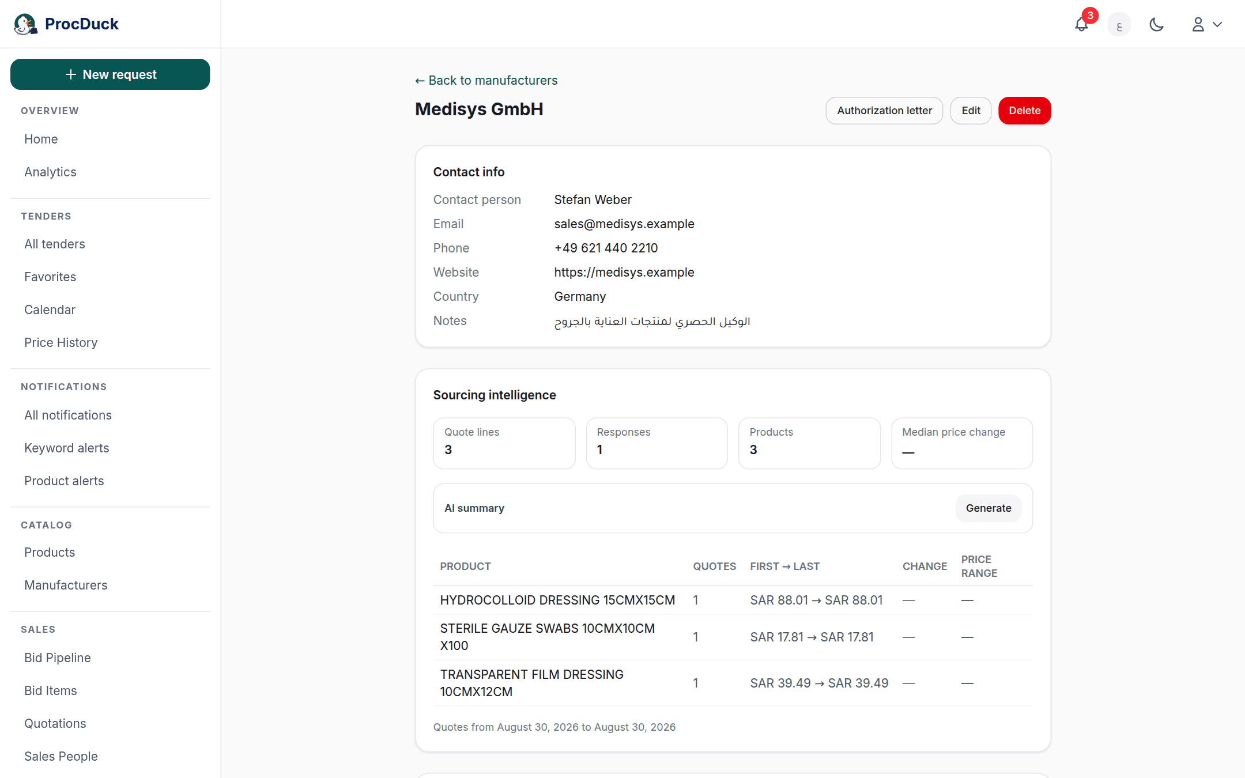Open Analytics in the sidebar
Image resolution: width=1245 pixels, height=778 pixels.
coord(50,172)
